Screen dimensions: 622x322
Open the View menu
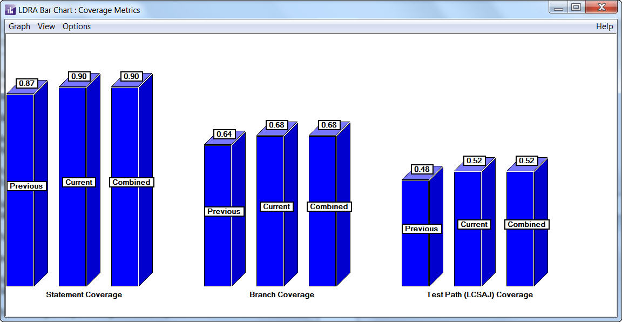[x=46, y=26]
